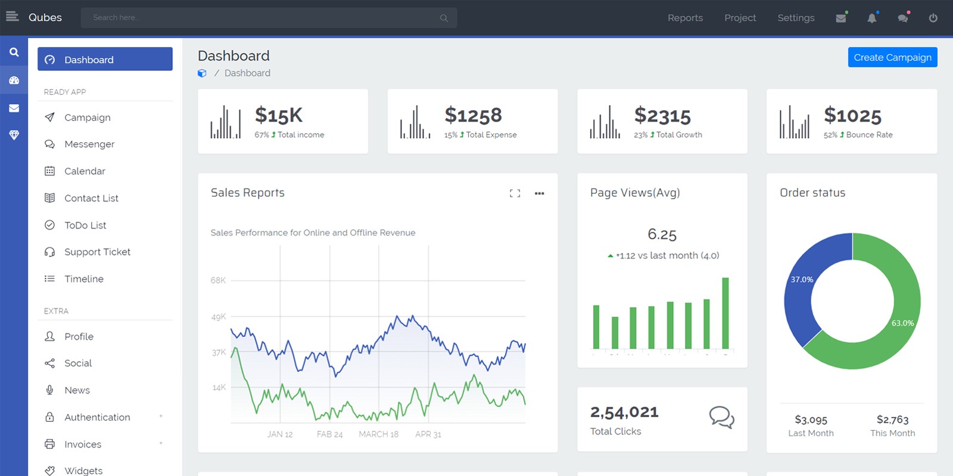Open the Messenger sidebar link
This screenshot has height=476, width=953.
pyautogui.click(x=89, y=144)
